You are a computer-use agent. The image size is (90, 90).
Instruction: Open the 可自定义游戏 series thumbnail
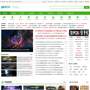point(9,73)
